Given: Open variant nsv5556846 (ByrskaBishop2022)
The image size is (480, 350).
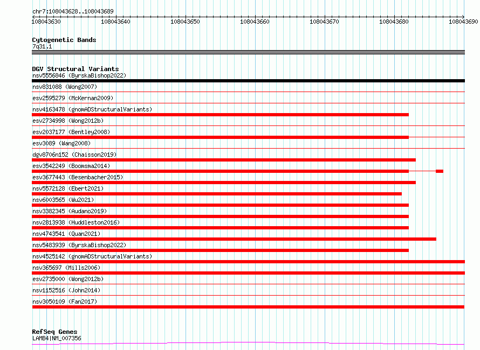Looking at the screenshot, I should click(79, 75).
